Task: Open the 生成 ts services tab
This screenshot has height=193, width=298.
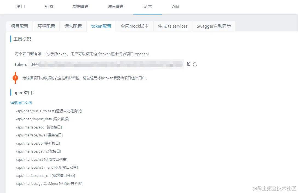Action: tap(173, 26)
